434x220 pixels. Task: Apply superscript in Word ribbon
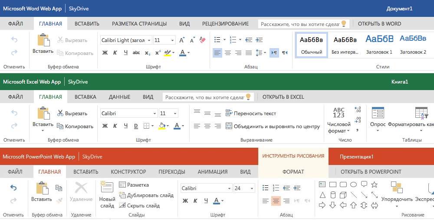pos(158,52)
